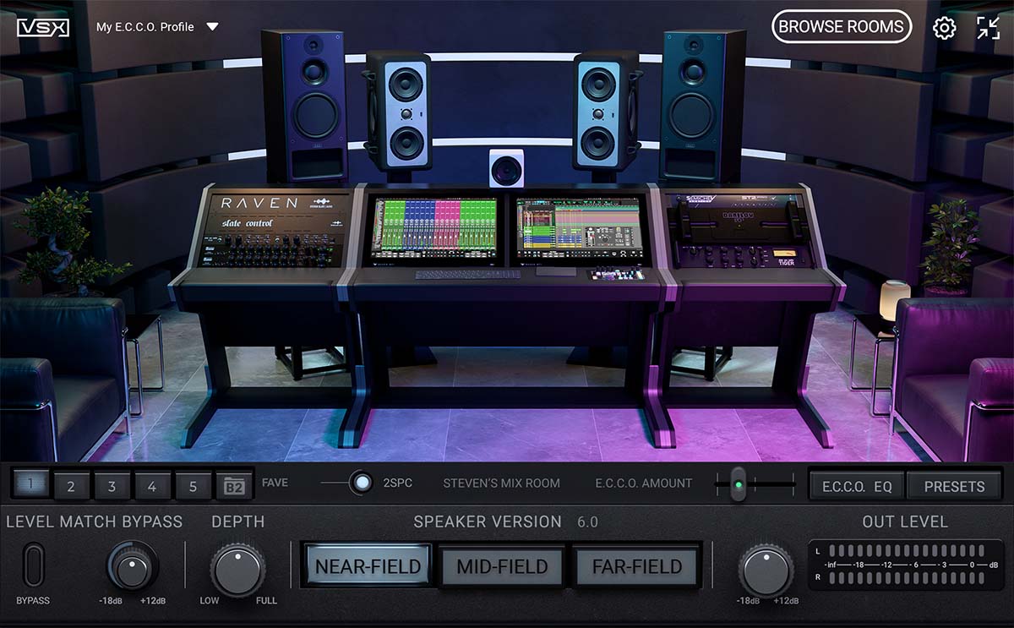Open the E.C.C.O. EQ editor
Image resolution: width=1014 pixels, height=628 pixels.
[x=855, y=485]
